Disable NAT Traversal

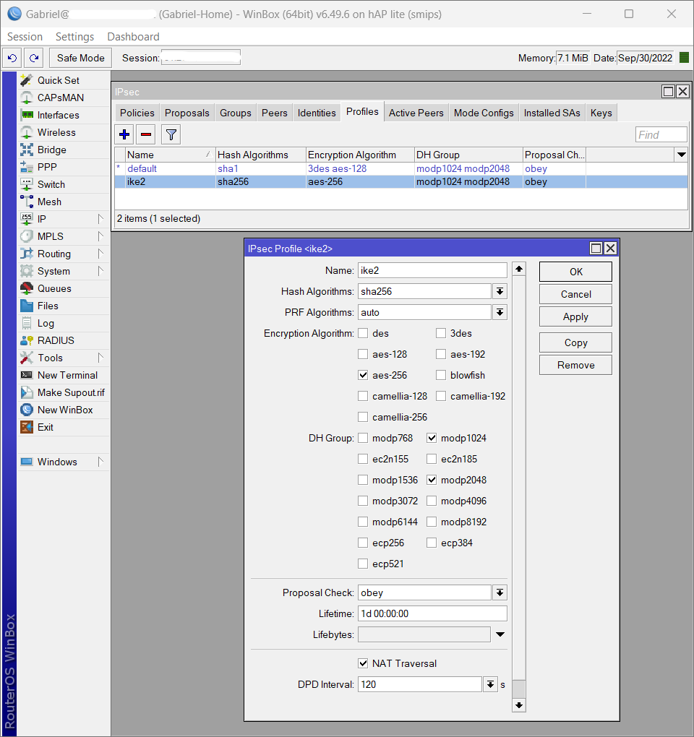(x=363, y=663)
